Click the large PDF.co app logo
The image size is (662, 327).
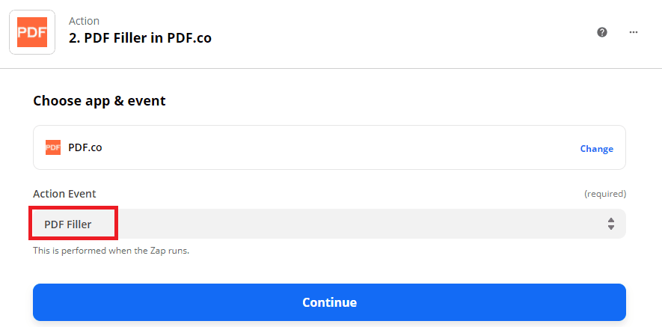[x=32, y=32]
